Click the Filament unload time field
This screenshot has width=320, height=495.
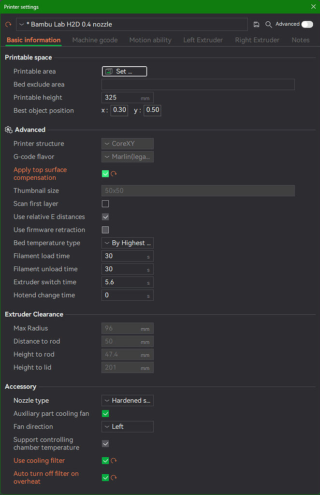tap(128, 269)
